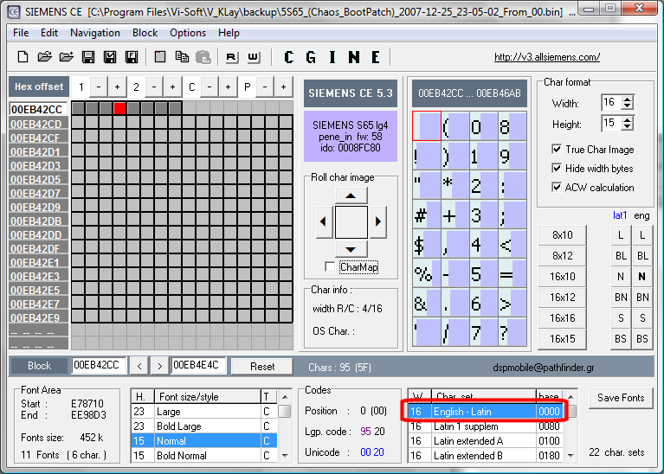Increase char format Width with up spinner
Screen dimensions: 664x474
627,99
